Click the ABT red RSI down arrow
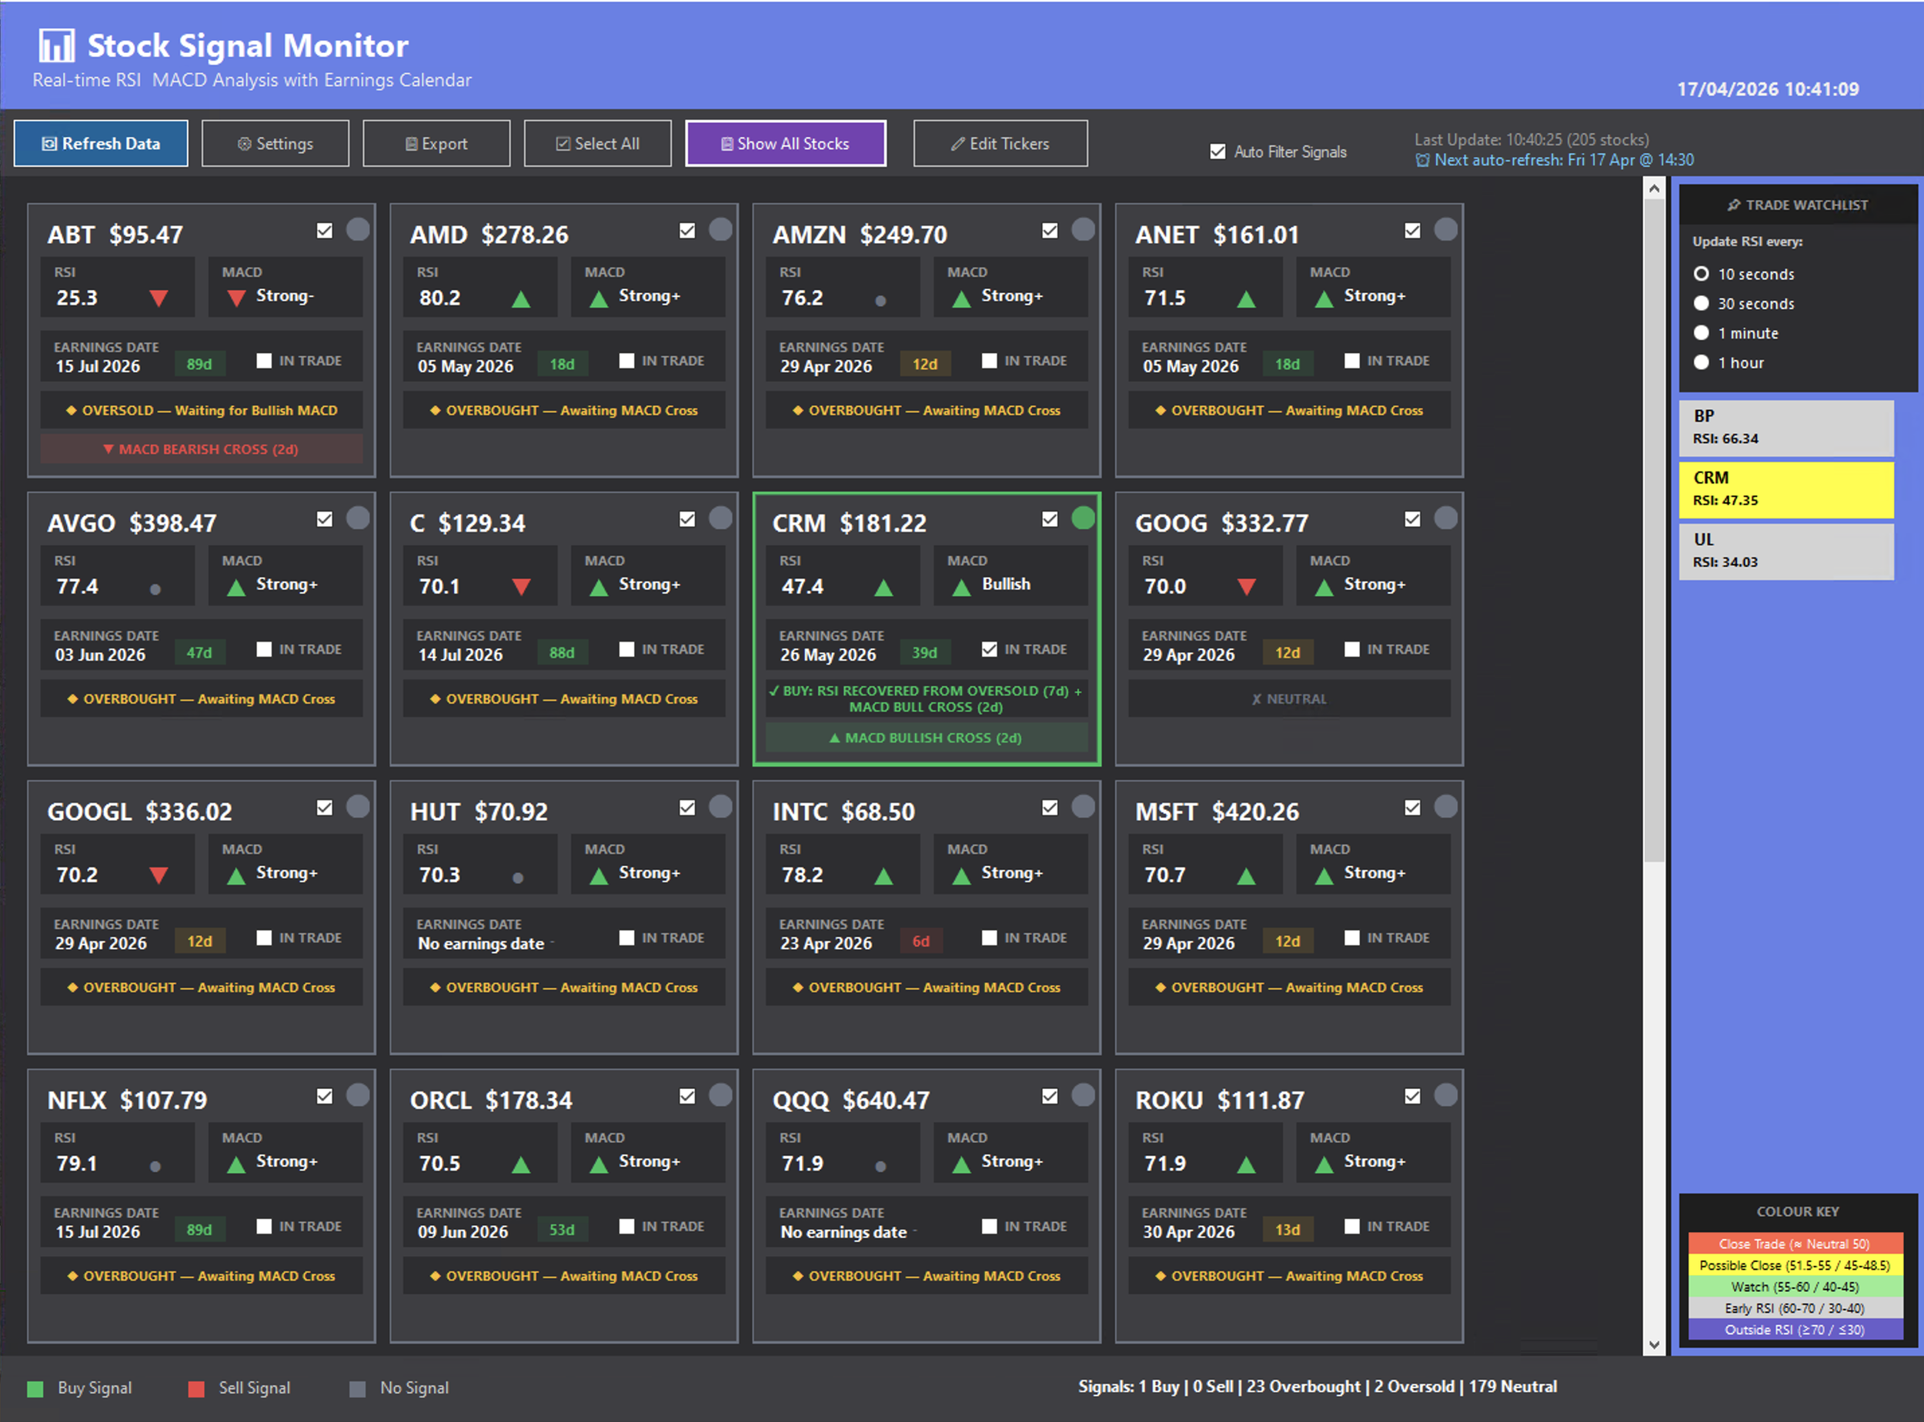 [159, 298]
